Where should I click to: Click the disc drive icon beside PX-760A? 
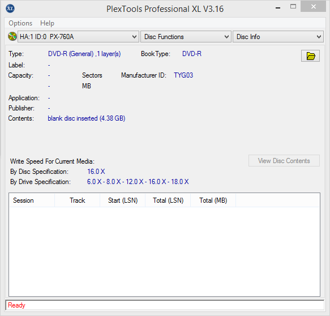point(12,36)
